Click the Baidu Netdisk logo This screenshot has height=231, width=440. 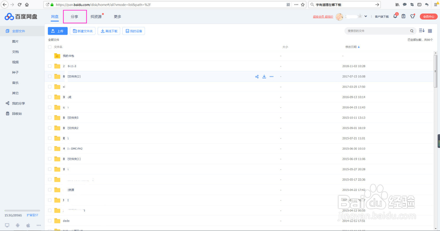(21, 17)
